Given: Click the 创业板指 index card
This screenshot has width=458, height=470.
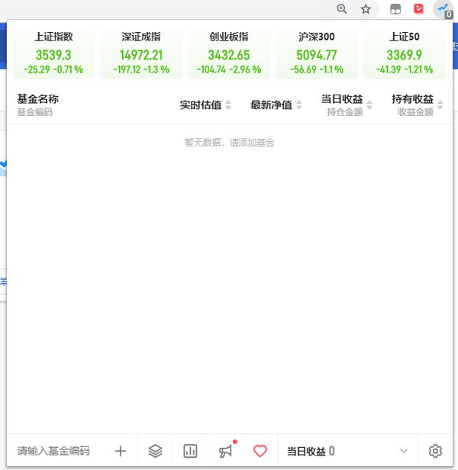Looking at the screenshot, I should [229, 53].
